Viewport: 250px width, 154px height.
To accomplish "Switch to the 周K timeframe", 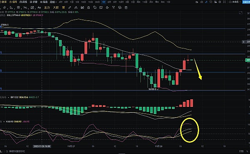I will [x=139, y=2].
